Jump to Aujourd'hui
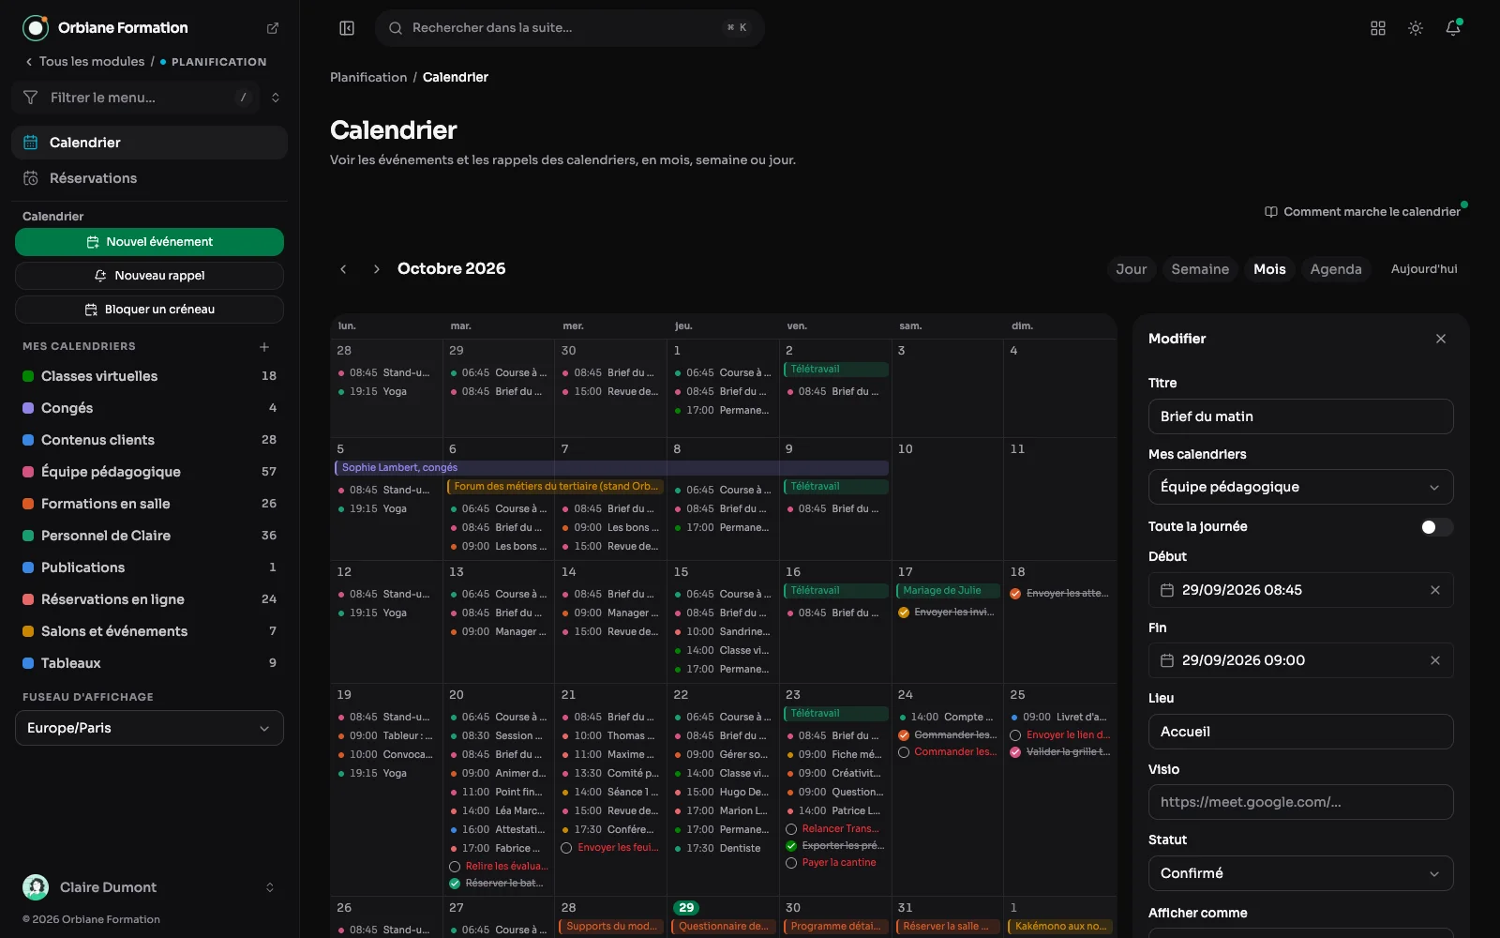1500x938 pixels. pyautogui.click(x=1424, y=269)
